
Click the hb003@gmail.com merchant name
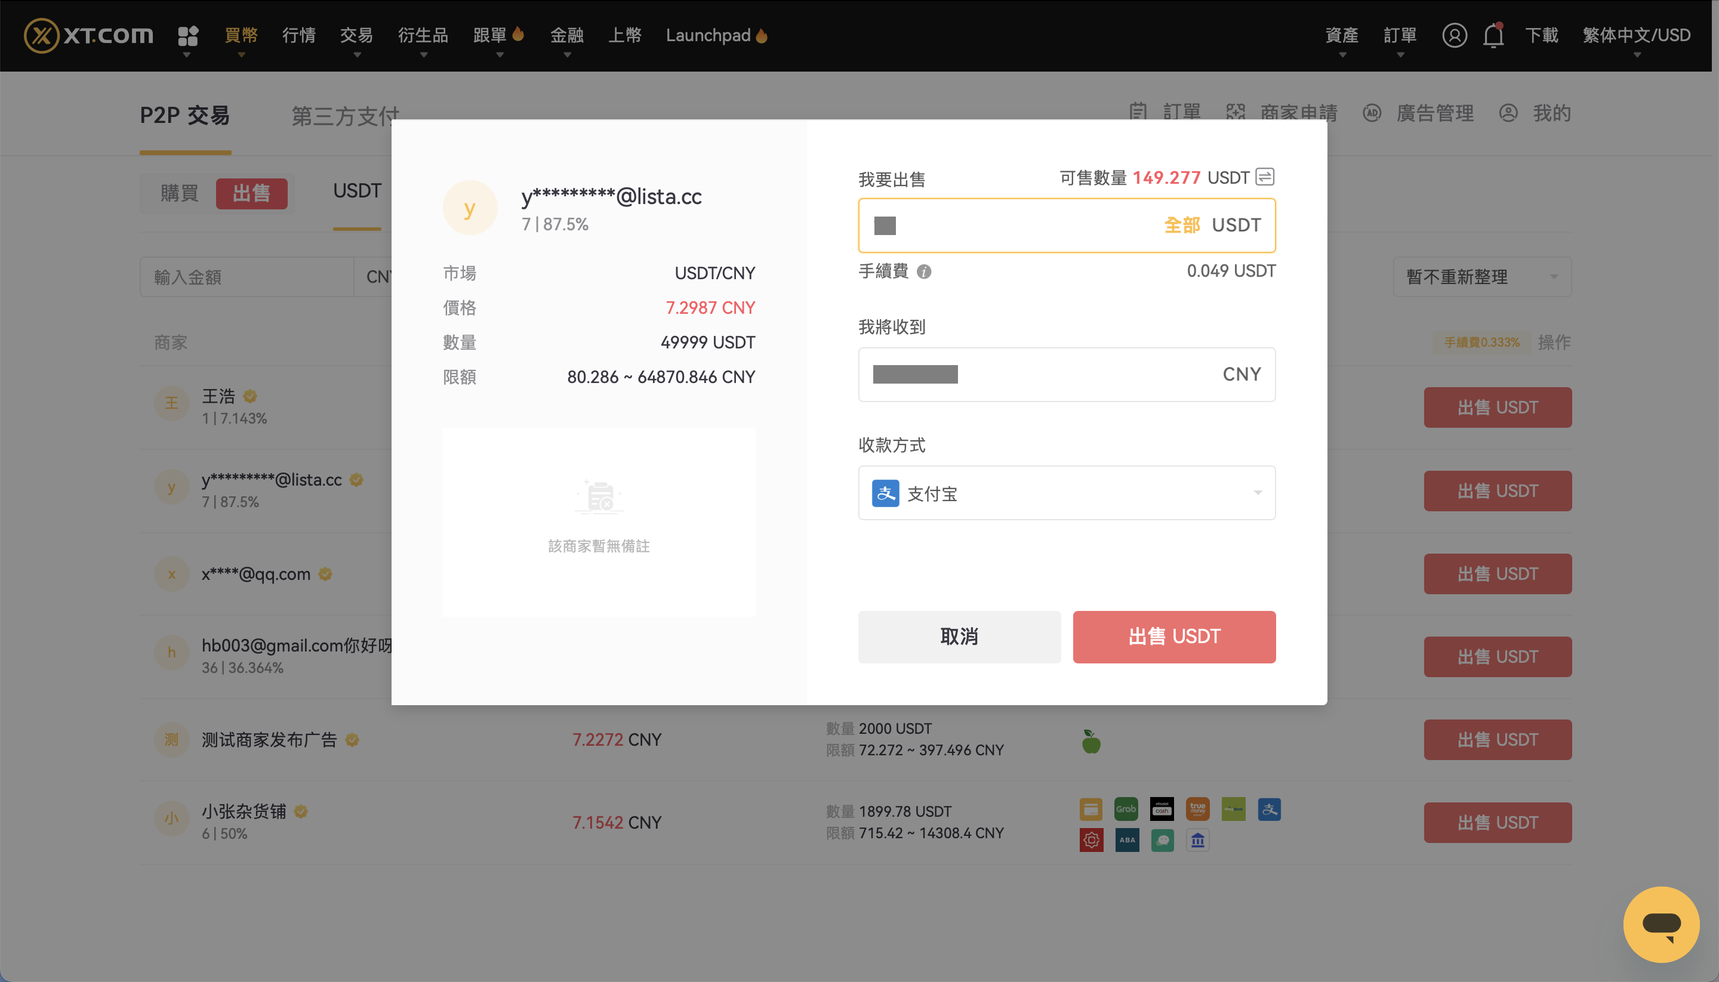(297, 646)
